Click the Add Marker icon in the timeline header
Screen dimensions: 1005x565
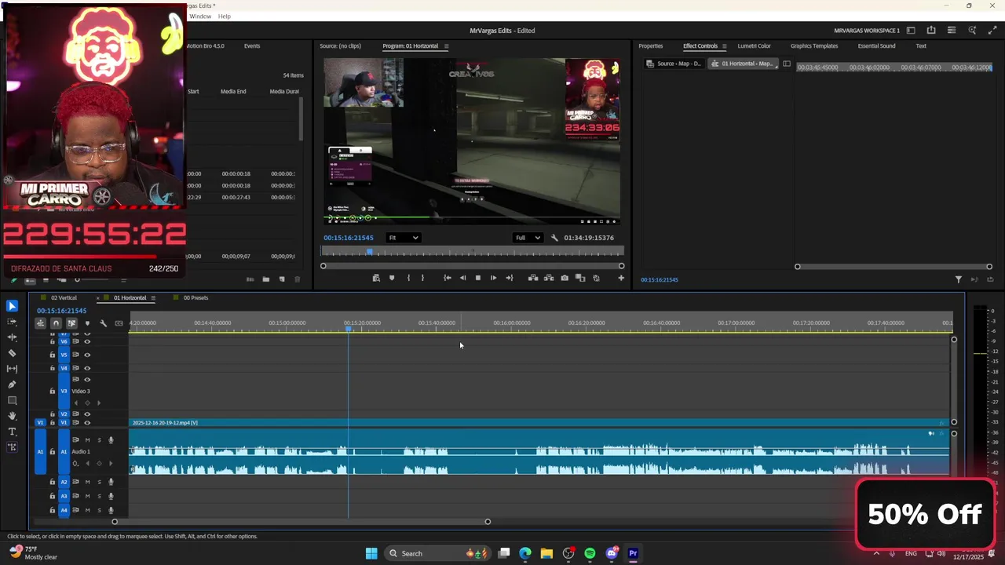pos(87,323)
